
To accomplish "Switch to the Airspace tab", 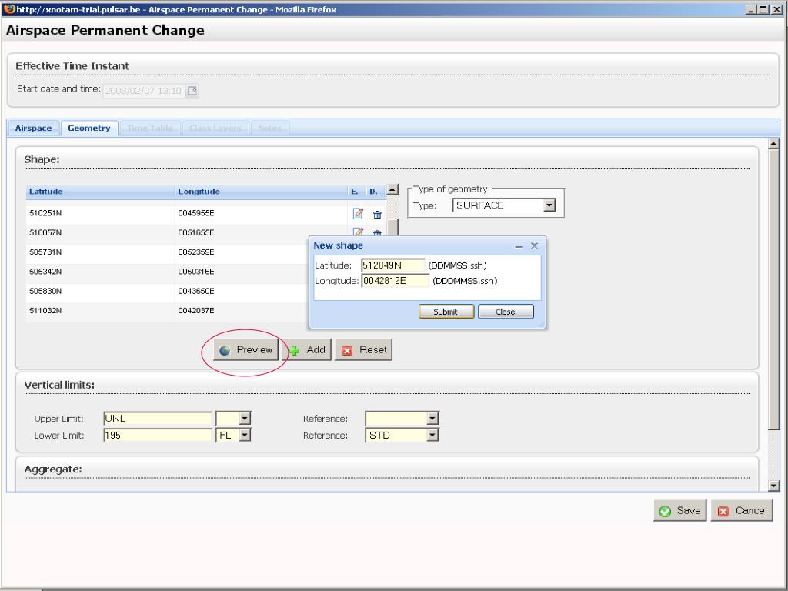I will 33,129.
